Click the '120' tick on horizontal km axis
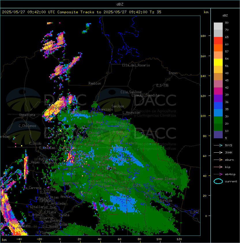Image resolution: width=240 pixels, height=243 pixels. point(179,239)
